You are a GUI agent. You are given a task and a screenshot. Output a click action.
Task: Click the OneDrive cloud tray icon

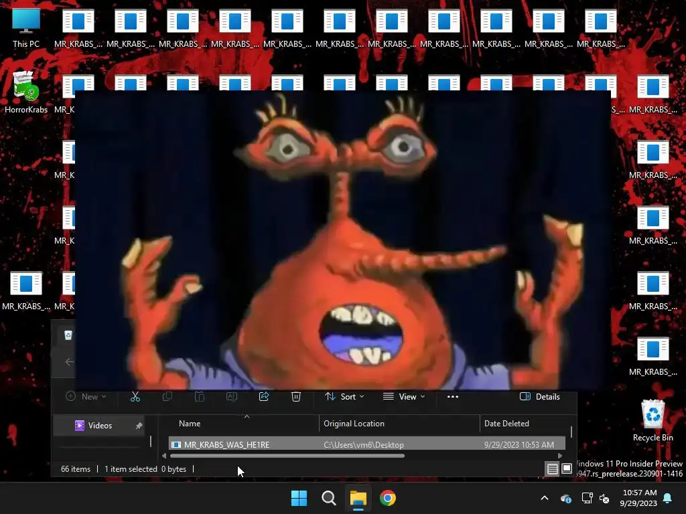[565, 498]
